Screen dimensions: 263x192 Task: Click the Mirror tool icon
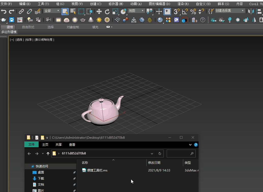point(251,11)
